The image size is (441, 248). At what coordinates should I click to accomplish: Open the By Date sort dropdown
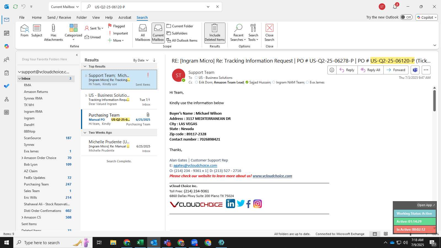pyautogui.click(x=141, y=60)
